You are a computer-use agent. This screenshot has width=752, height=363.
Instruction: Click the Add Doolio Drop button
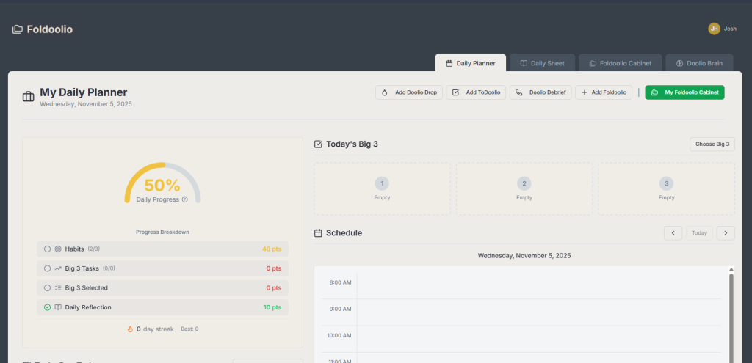click(x=409, y=92)
